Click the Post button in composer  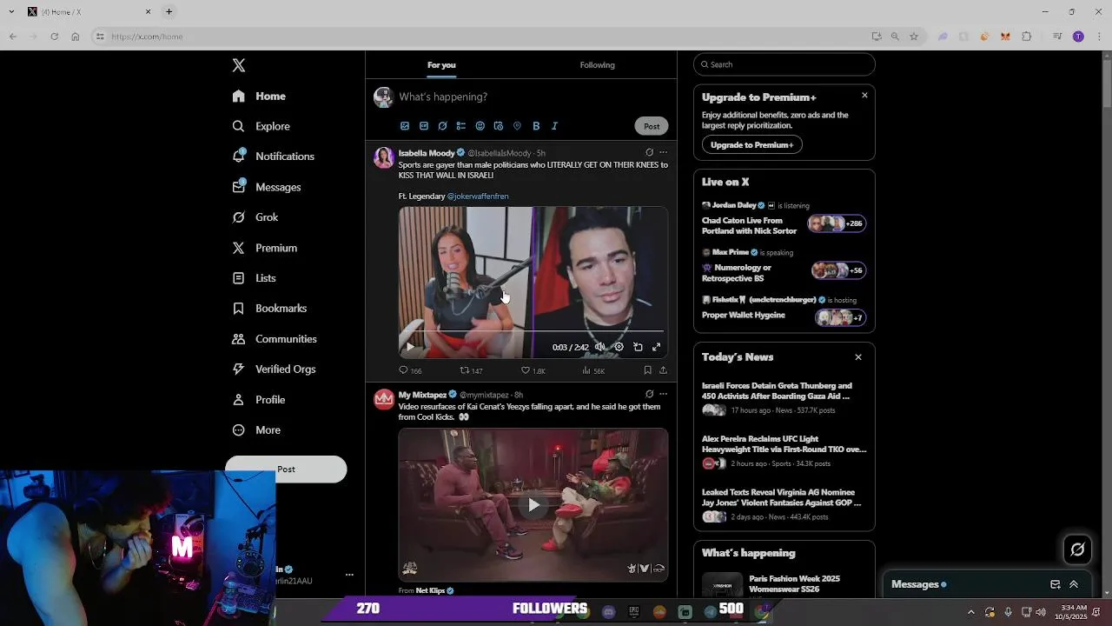coord(652,126)
